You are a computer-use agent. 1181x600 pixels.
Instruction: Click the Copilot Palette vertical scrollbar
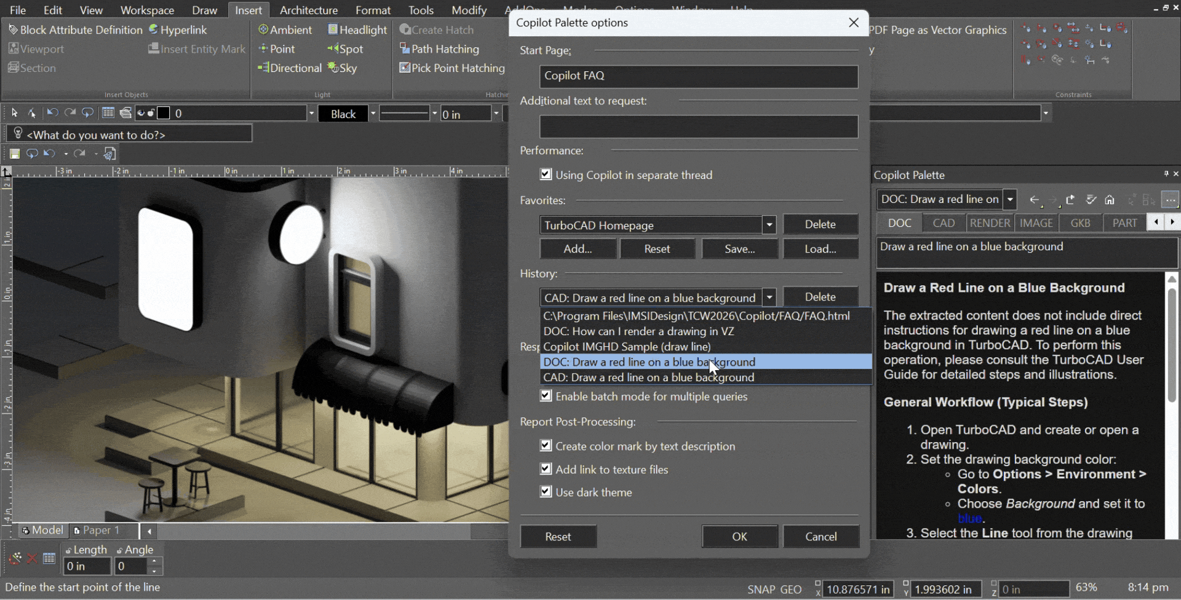(1172, 344)
